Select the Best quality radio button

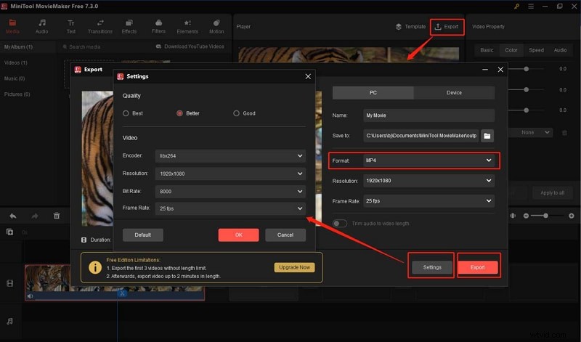point(126,113)
